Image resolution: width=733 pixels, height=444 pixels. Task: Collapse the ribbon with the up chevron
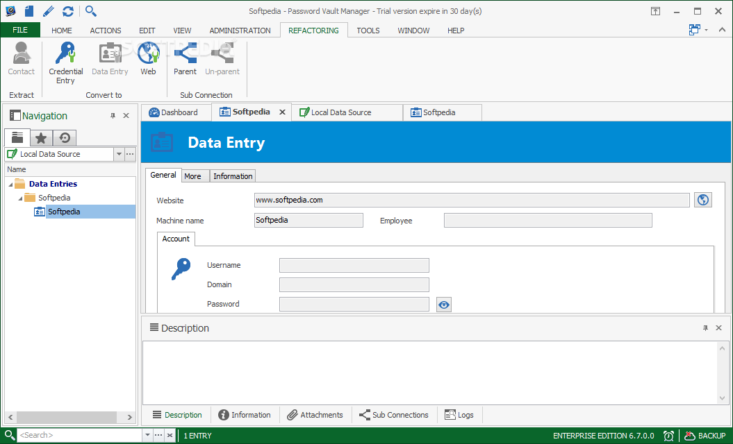coord(722,30)
